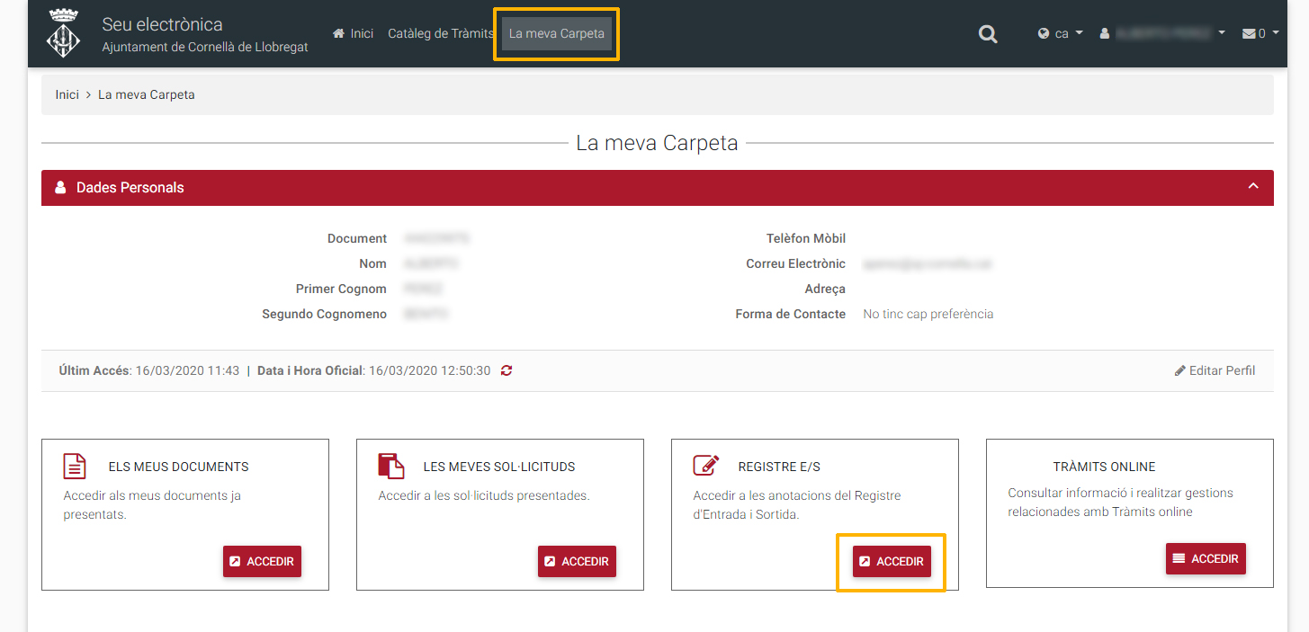This screenshot has width=1309, height=632.
Task: Click the refresh official time icon
Action: pos(507,370)
